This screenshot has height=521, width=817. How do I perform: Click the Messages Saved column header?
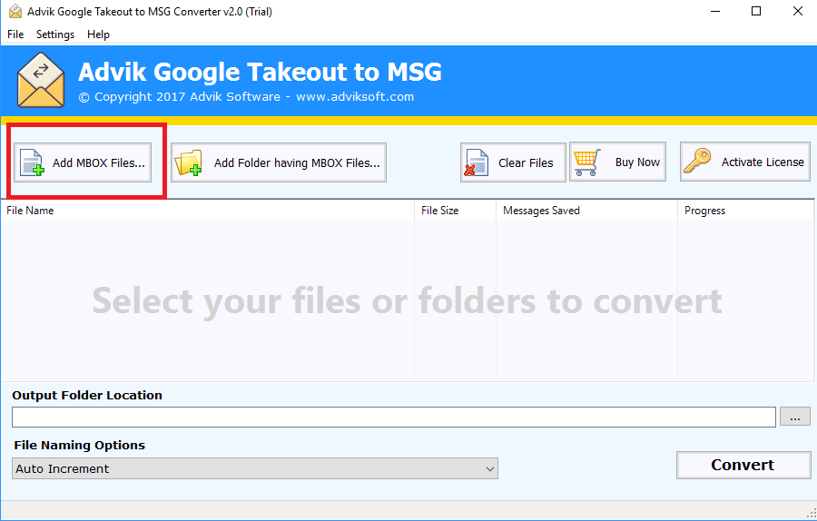click(x=586, y=211)
